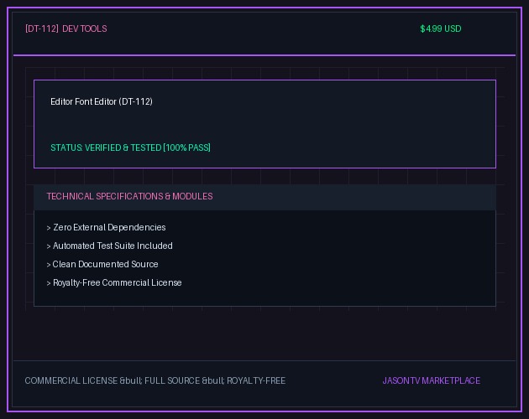Click the $4.99 USD price
Viewport: 529px width, 419px height.
pyautogui.click(x=441, y=29)
